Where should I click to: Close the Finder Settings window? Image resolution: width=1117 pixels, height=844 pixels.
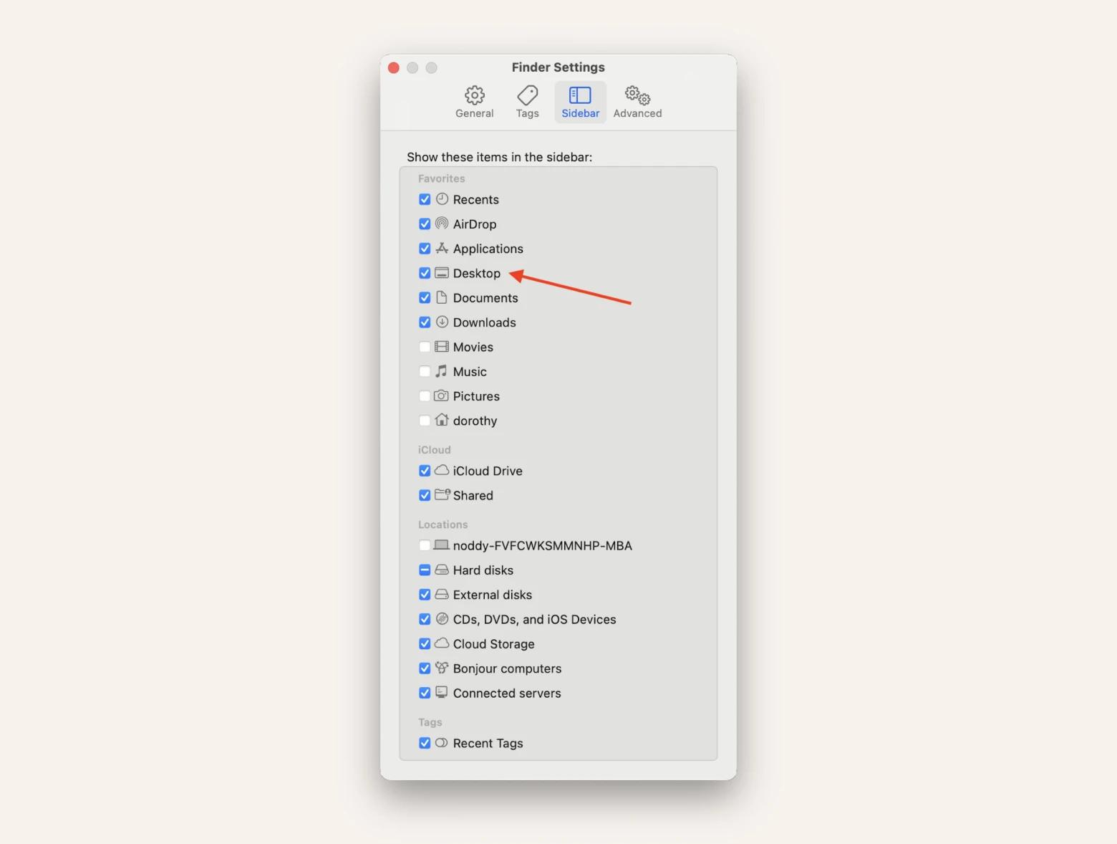point(394,67)
